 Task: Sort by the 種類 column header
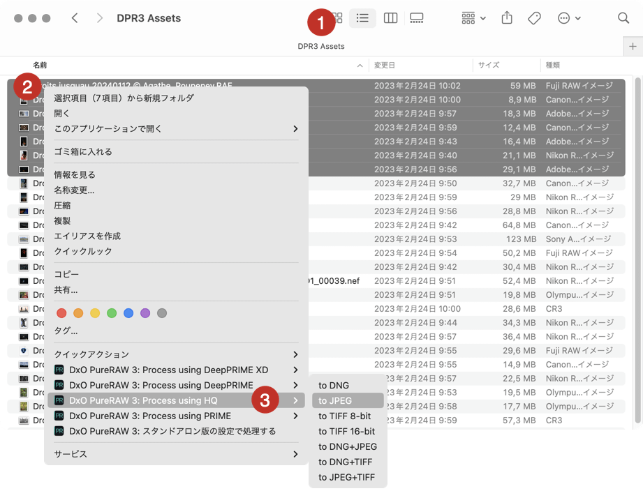pyautogui.click(x=553, y=65)
